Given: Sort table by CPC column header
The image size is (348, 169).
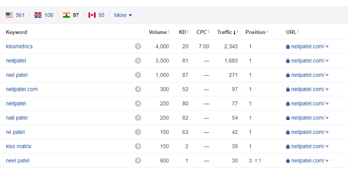Looking at the screenshot, I should (x=201, y=32).
